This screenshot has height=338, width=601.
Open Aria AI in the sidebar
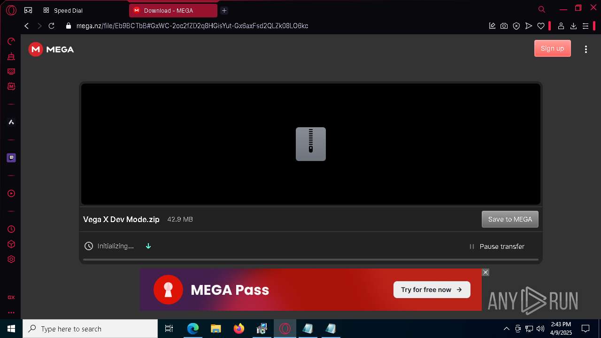[x=11, y=122]
